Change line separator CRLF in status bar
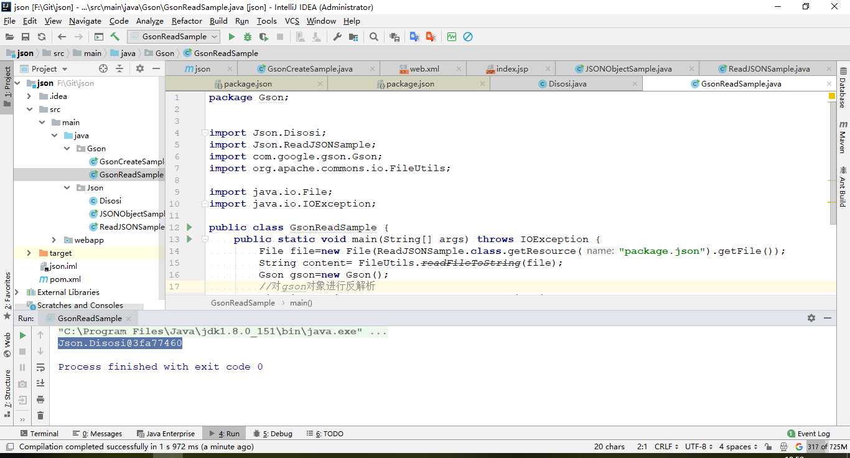Screen dimensions: 850x458 click(x=666, y=446)
